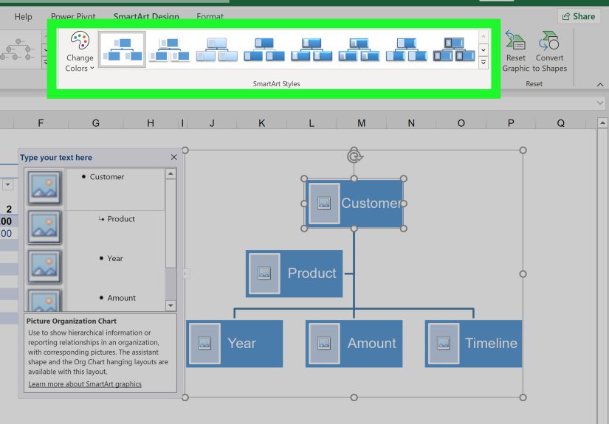Insert picture in the Amount shape placeholder
Screen dimensions: 609x424
(324, 344)
